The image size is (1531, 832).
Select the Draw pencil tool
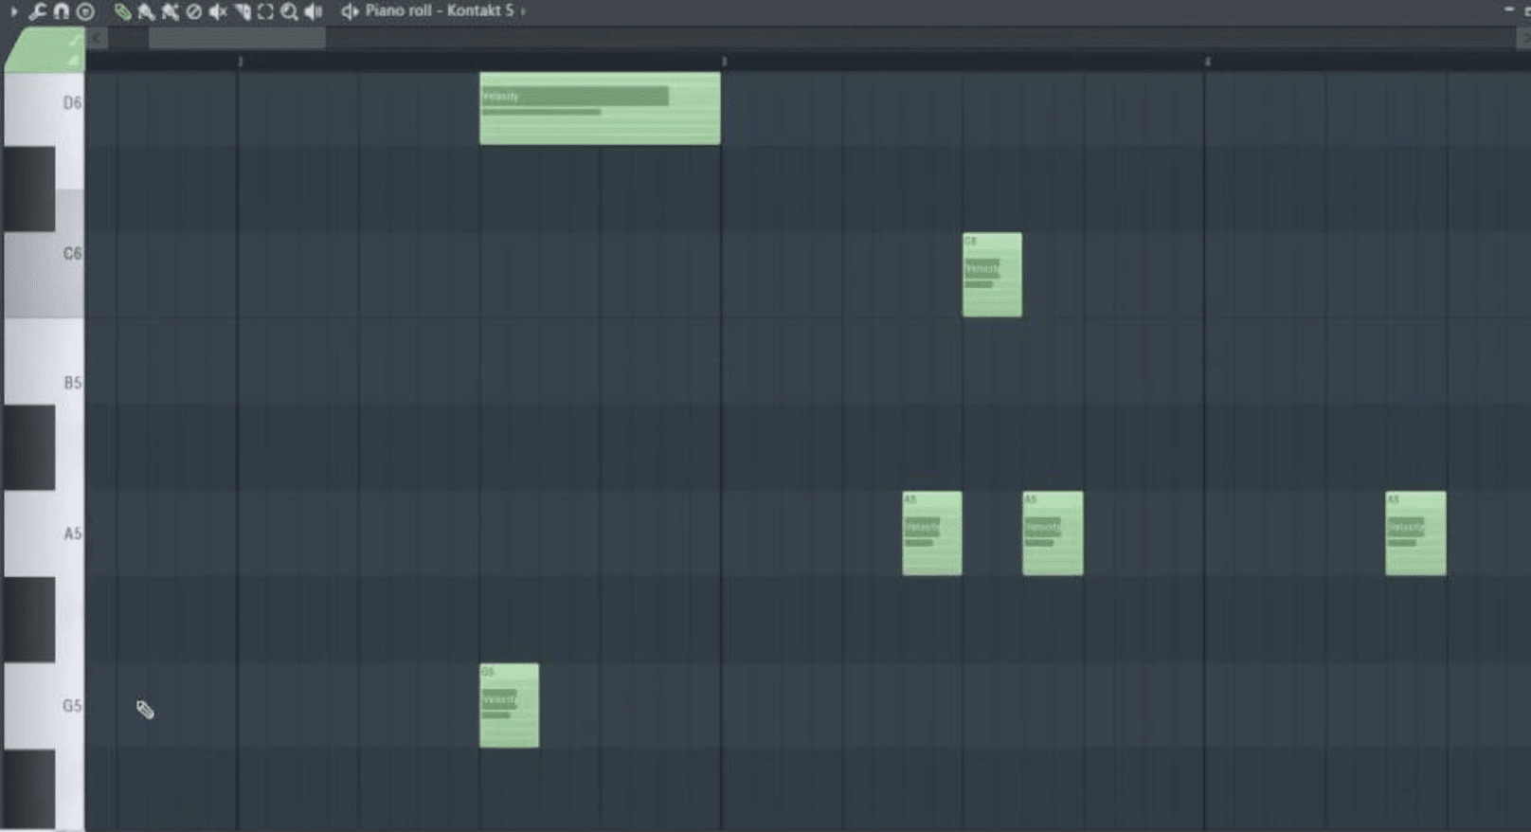pos(122,11)
